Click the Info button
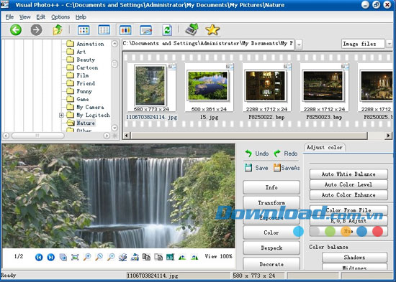Image resolution: width=396 pixels, height=282 pixels. pos(271,187)
